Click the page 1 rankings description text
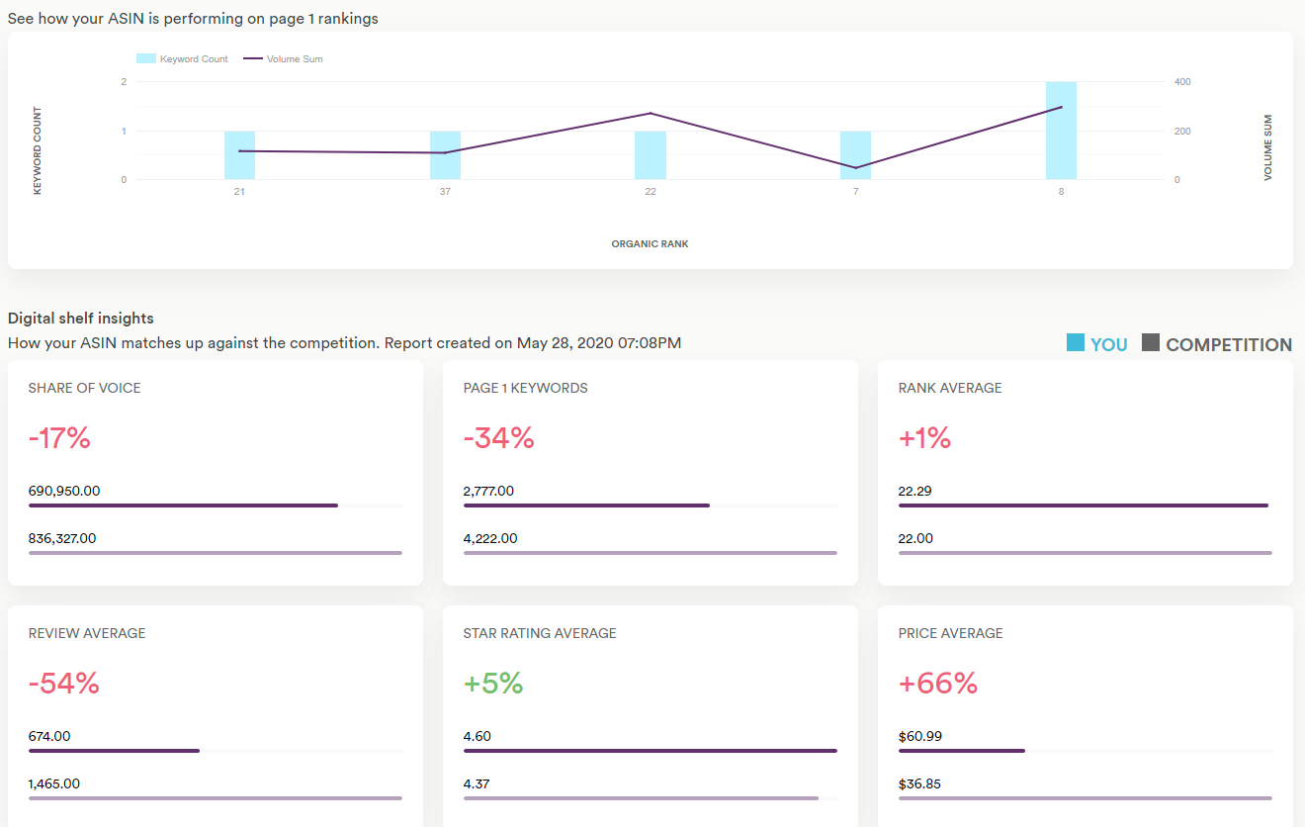1305x827 pixels. (193, 19)
